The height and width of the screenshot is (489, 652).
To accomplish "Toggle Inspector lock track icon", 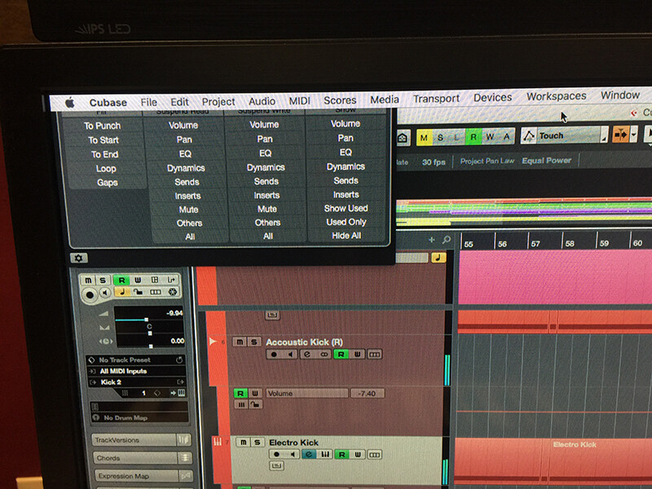I will [138, 293].
